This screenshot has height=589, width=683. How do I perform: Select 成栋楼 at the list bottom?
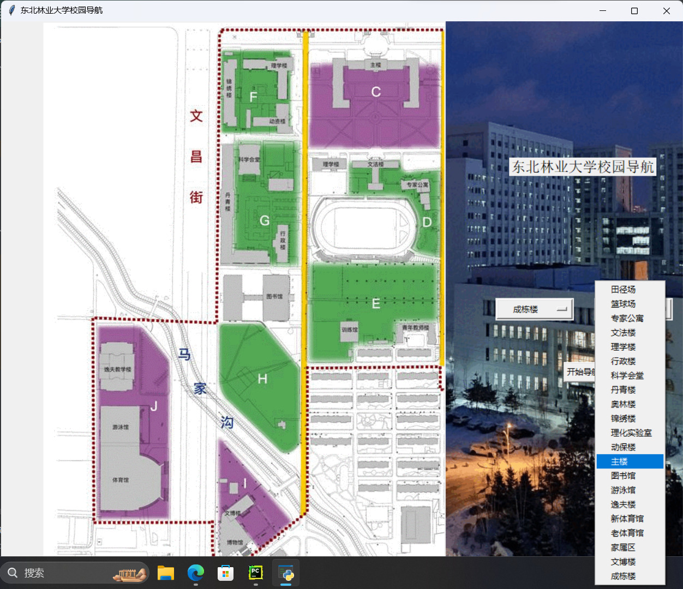point(623,576)
